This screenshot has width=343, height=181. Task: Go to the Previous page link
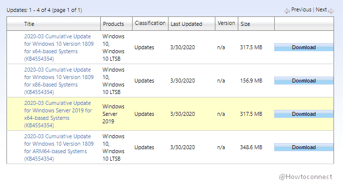point(301,9)
